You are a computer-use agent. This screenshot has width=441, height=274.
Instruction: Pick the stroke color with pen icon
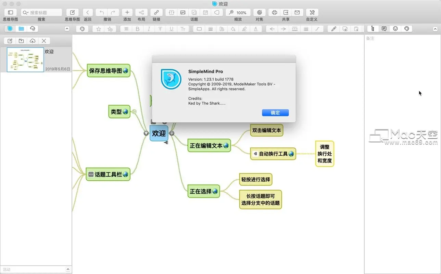pyautogui.click(x=244, y=29)
